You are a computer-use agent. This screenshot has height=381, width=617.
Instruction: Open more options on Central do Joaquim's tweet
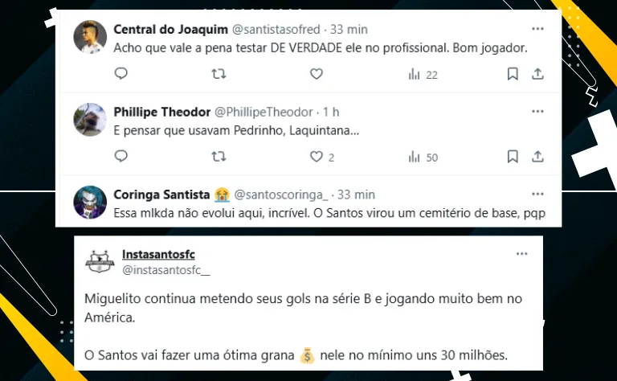[x=537, y=29]
